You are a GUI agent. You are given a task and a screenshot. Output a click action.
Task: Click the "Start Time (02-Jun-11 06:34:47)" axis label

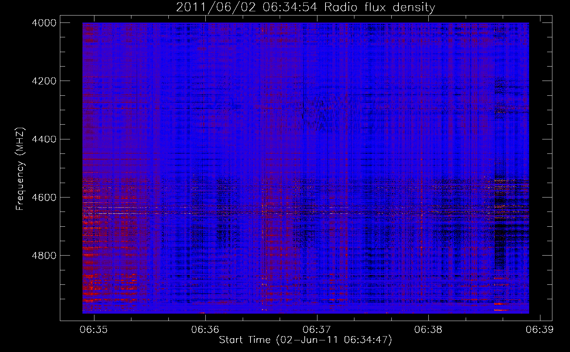[305, 340]
